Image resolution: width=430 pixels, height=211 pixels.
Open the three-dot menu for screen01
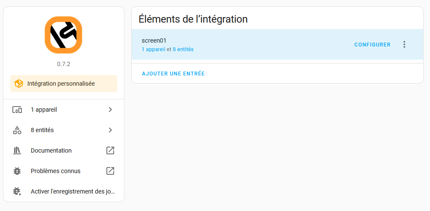tap(404, 44)
